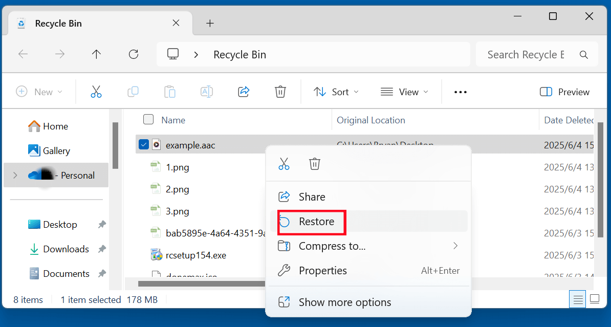Uncheck the example.aac selection checkbox

(143, 144)
